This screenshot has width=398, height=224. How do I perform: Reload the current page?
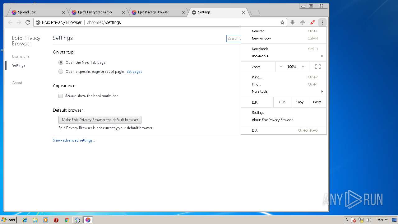point(28,22)
